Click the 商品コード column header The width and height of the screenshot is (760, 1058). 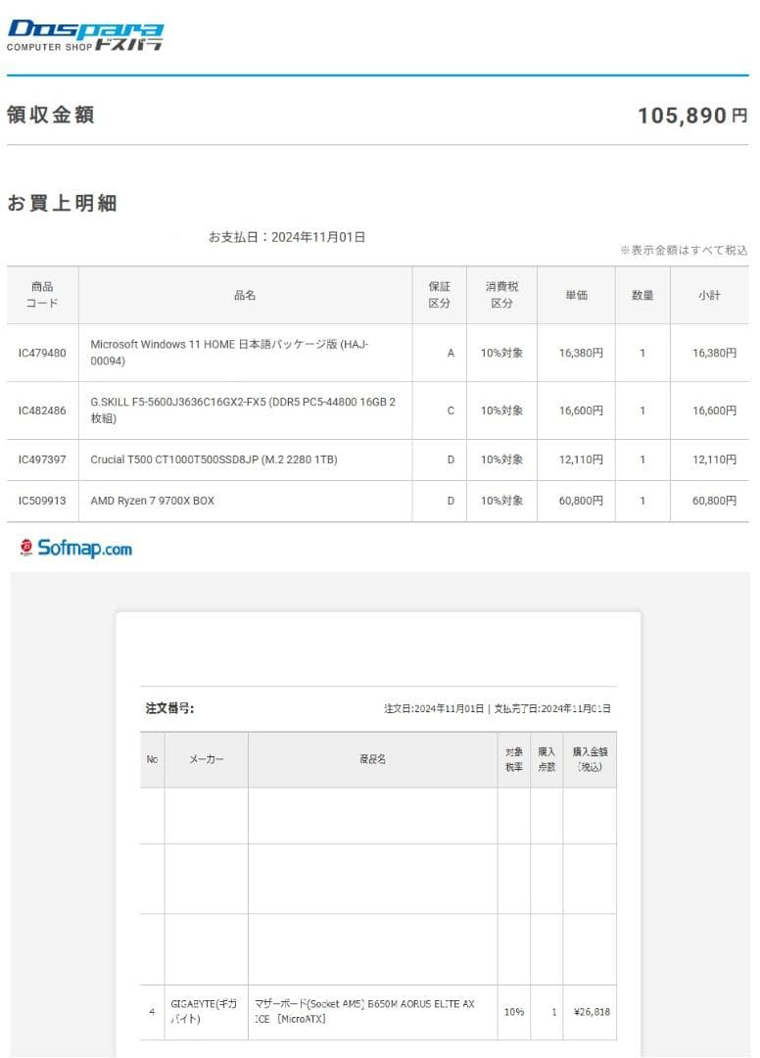42,295
